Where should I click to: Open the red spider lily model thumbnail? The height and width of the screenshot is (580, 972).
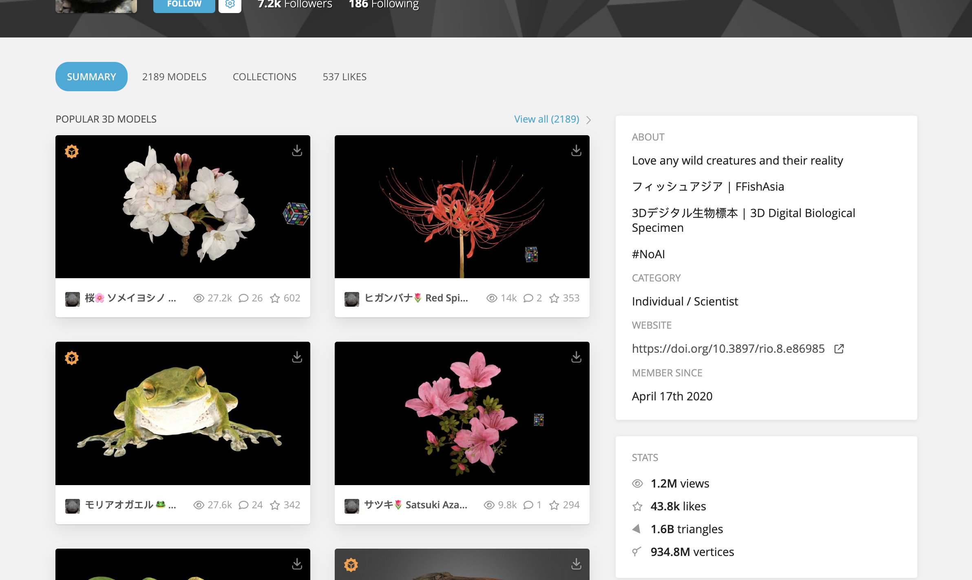click(462, 207)
